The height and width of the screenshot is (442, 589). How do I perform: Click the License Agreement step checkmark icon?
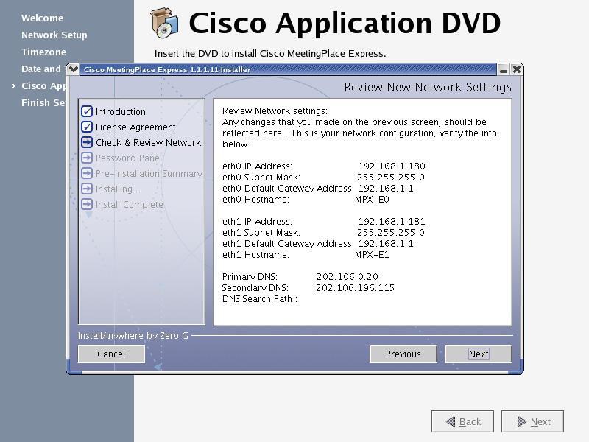87,127
